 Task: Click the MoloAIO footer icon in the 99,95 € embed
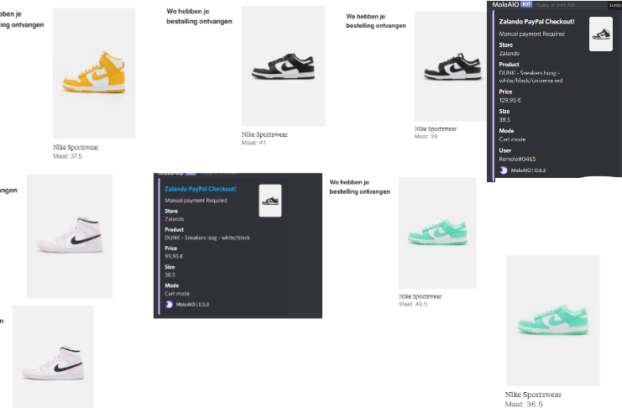169,305
